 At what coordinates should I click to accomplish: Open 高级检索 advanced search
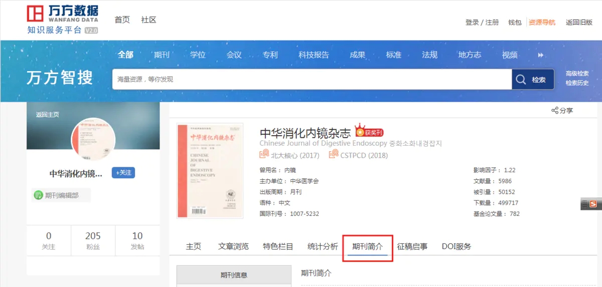(x=577, y=74)
